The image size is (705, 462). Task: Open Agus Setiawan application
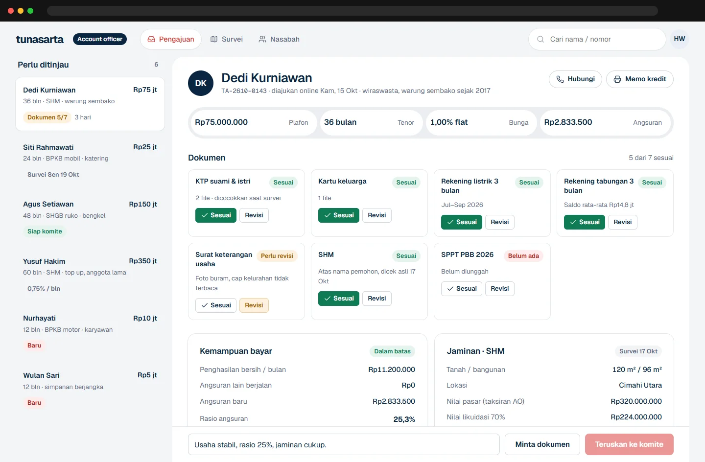pyautogui.click(x=90, y=218)
